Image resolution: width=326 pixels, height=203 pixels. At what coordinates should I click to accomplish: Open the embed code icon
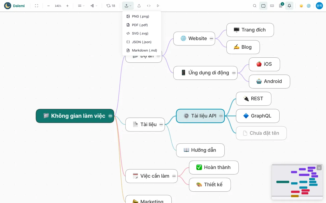(149, 6)
